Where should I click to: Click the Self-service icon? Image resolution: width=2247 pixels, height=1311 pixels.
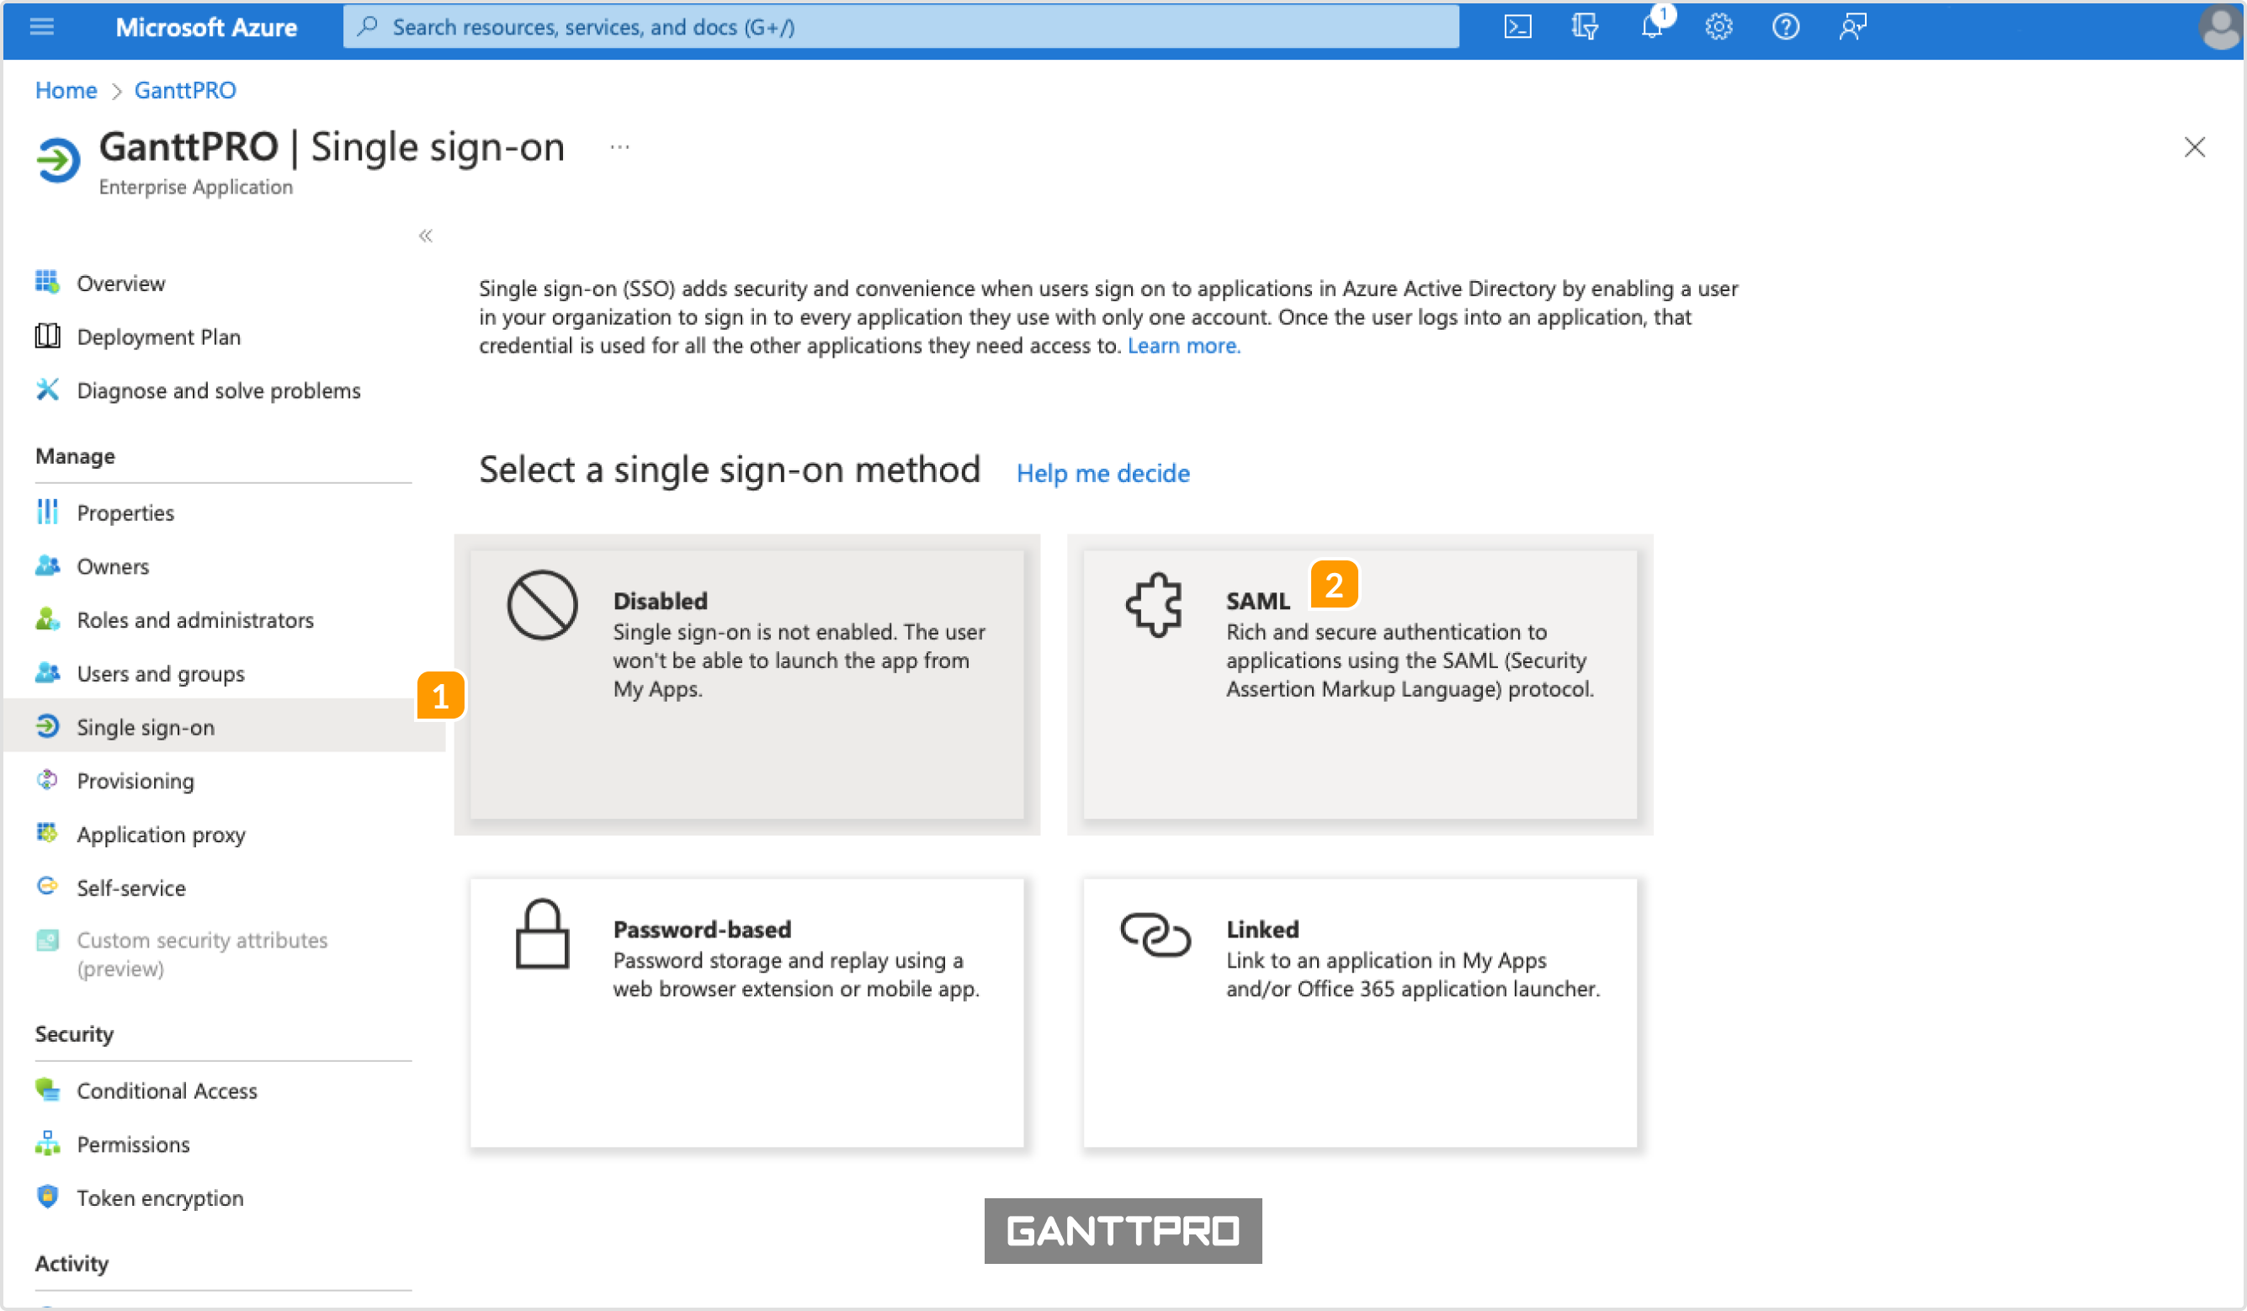pos(47,887)
